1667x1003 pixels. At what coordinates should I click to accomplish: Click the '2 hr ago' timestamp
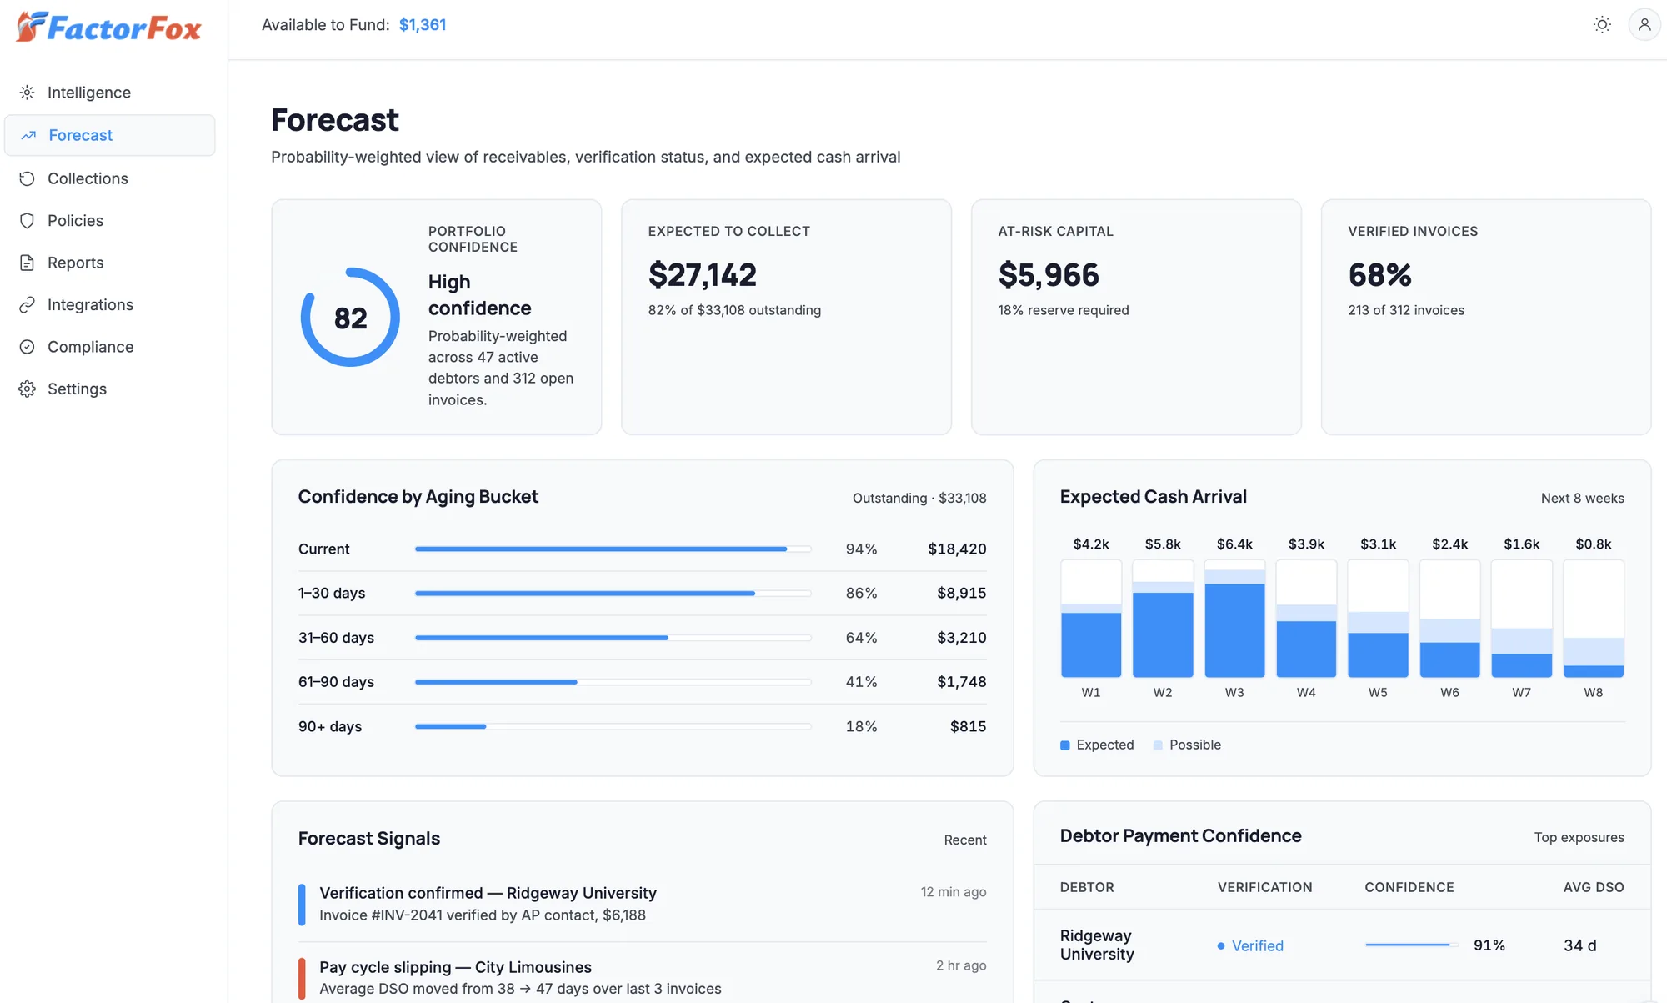point(961,965)
